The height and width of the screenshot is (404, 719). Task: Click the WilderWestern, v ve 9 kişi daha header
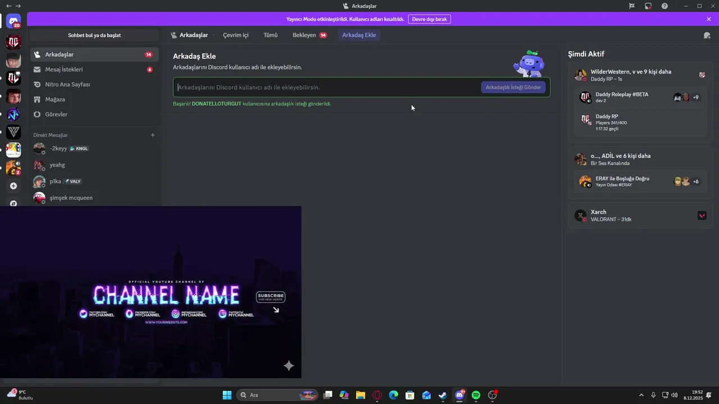(x=631, y=72)
